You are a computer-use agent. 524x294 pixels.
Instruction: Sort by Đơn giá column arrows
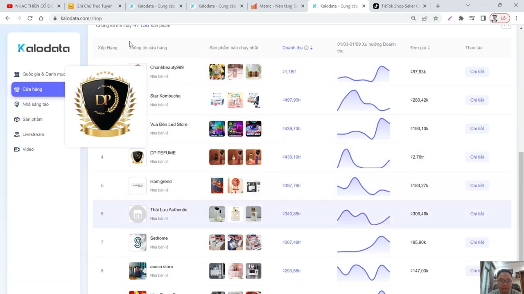tap(429, 48)
